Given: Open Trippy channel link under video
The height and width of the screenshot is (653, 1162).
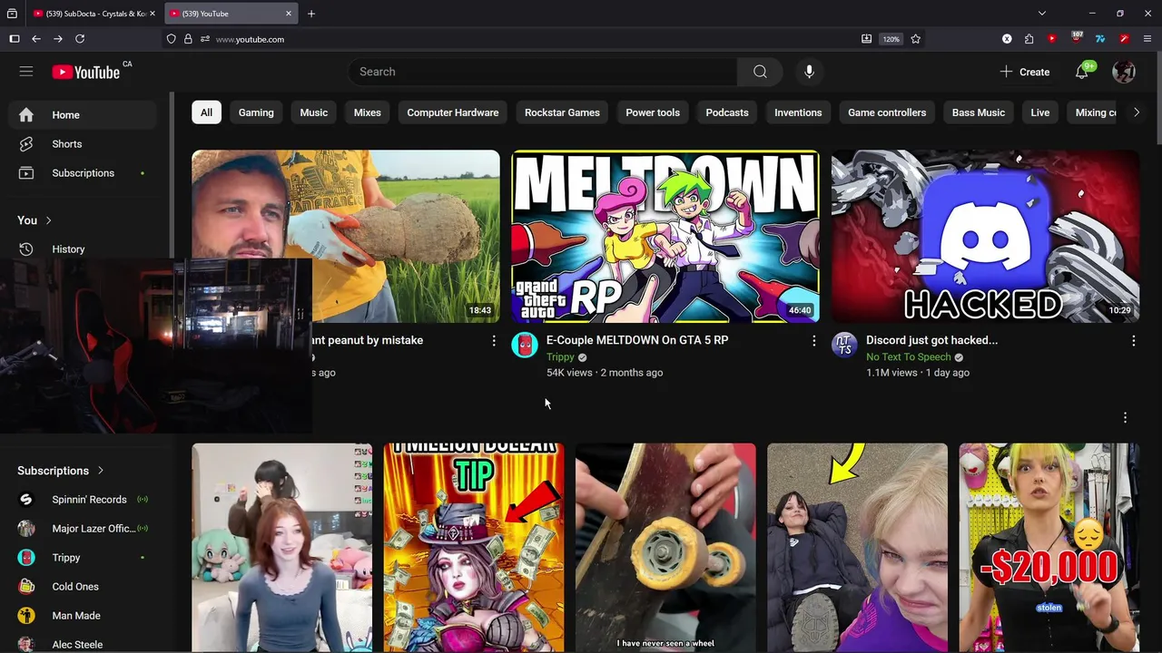Looking at the screenshot, I should [x=560, y=357].
